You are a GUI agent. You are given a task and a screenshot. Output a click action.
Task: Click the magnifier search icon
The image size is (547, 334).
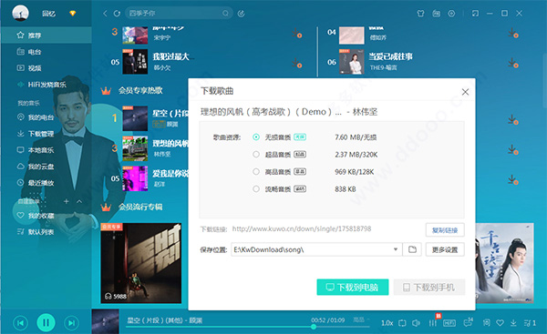tap(226, 14)
